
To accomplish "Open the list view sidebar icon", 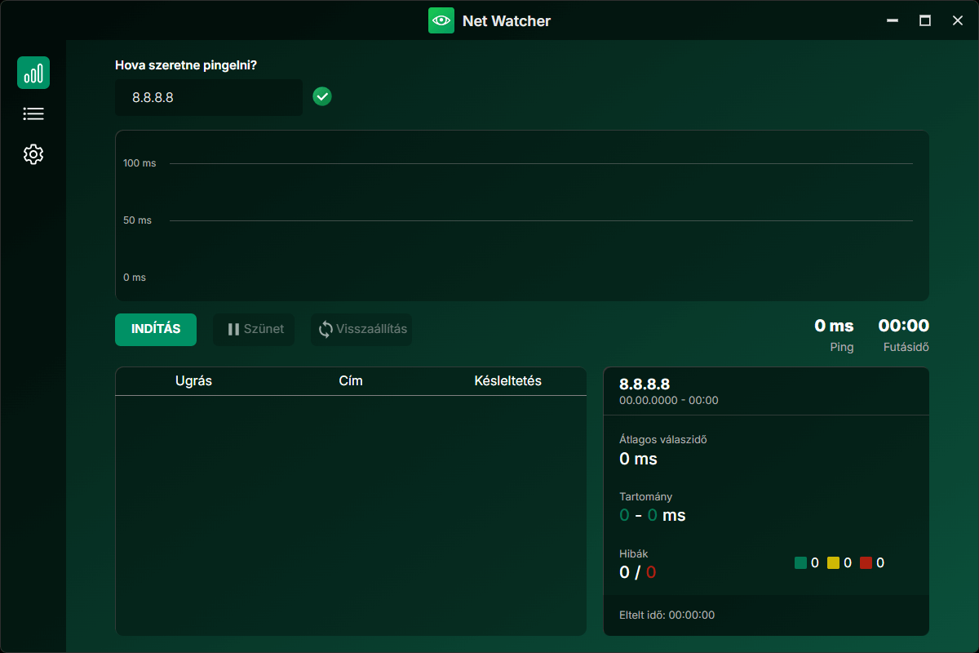I will [33, 114].
